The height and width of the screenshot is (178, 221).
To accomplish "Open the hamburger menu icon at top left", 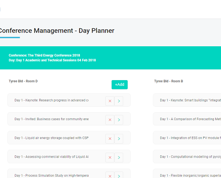I will (x=0, y=9).
